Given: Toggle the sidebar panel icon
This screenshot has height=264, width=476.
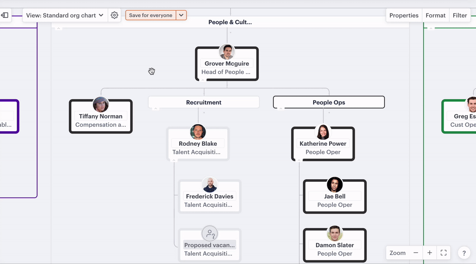Looking at the screenshot, I should click(x=5, y=15).
